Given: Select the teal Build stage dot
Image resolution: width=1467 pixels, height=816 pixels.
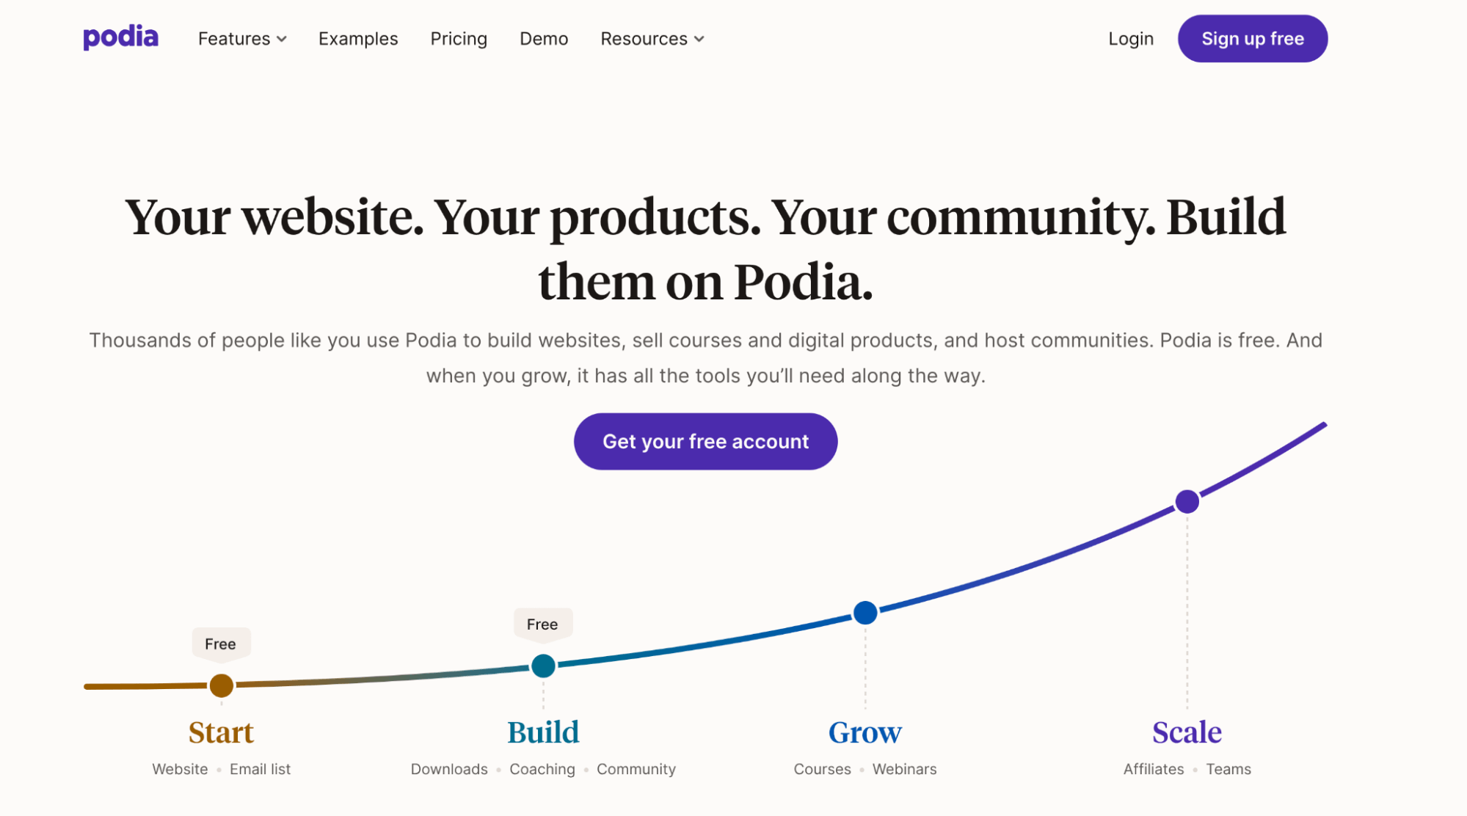Looking at the screenshot, I should point(543,666).
